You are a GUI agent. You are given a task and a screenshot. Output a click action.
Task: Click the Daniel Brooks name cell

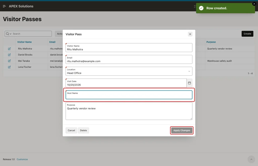(25, 55)
